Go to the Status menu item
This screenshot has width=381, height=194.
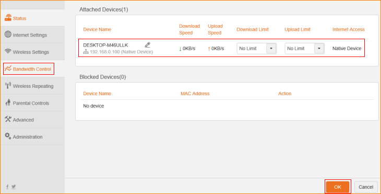[x=32, y=18]
